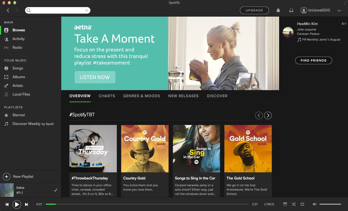Click the #SpotifyTBT section heading

pyautogui.click(x=82, y=115)
